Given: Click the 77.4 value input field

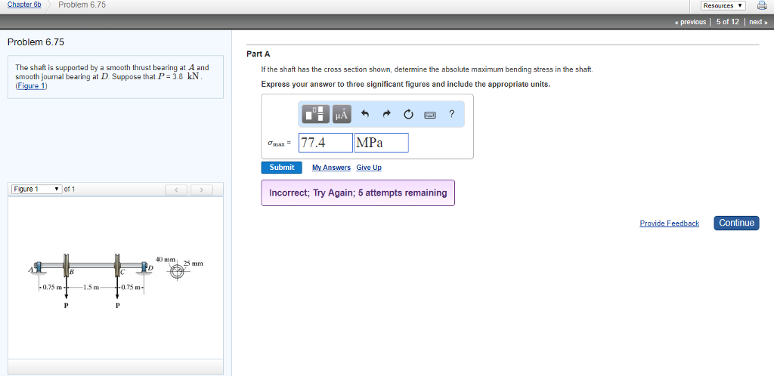Looking at the screenshot, I should [326, 143].
